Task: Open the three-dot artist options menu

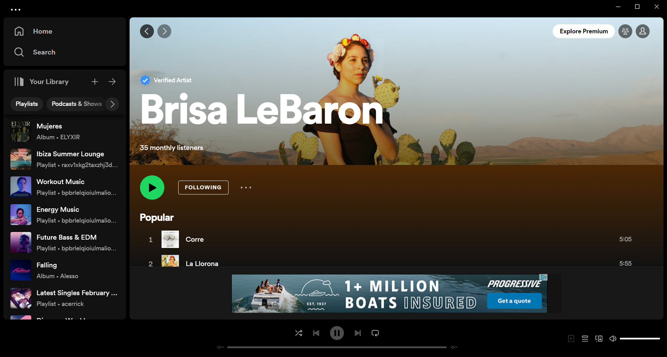Action: click(246, 188)
